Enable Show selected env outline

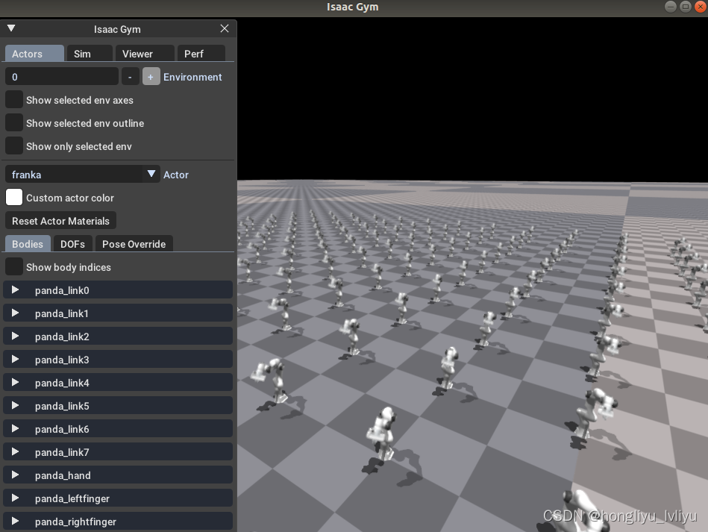pyautogui.click(x=14, y=123)
